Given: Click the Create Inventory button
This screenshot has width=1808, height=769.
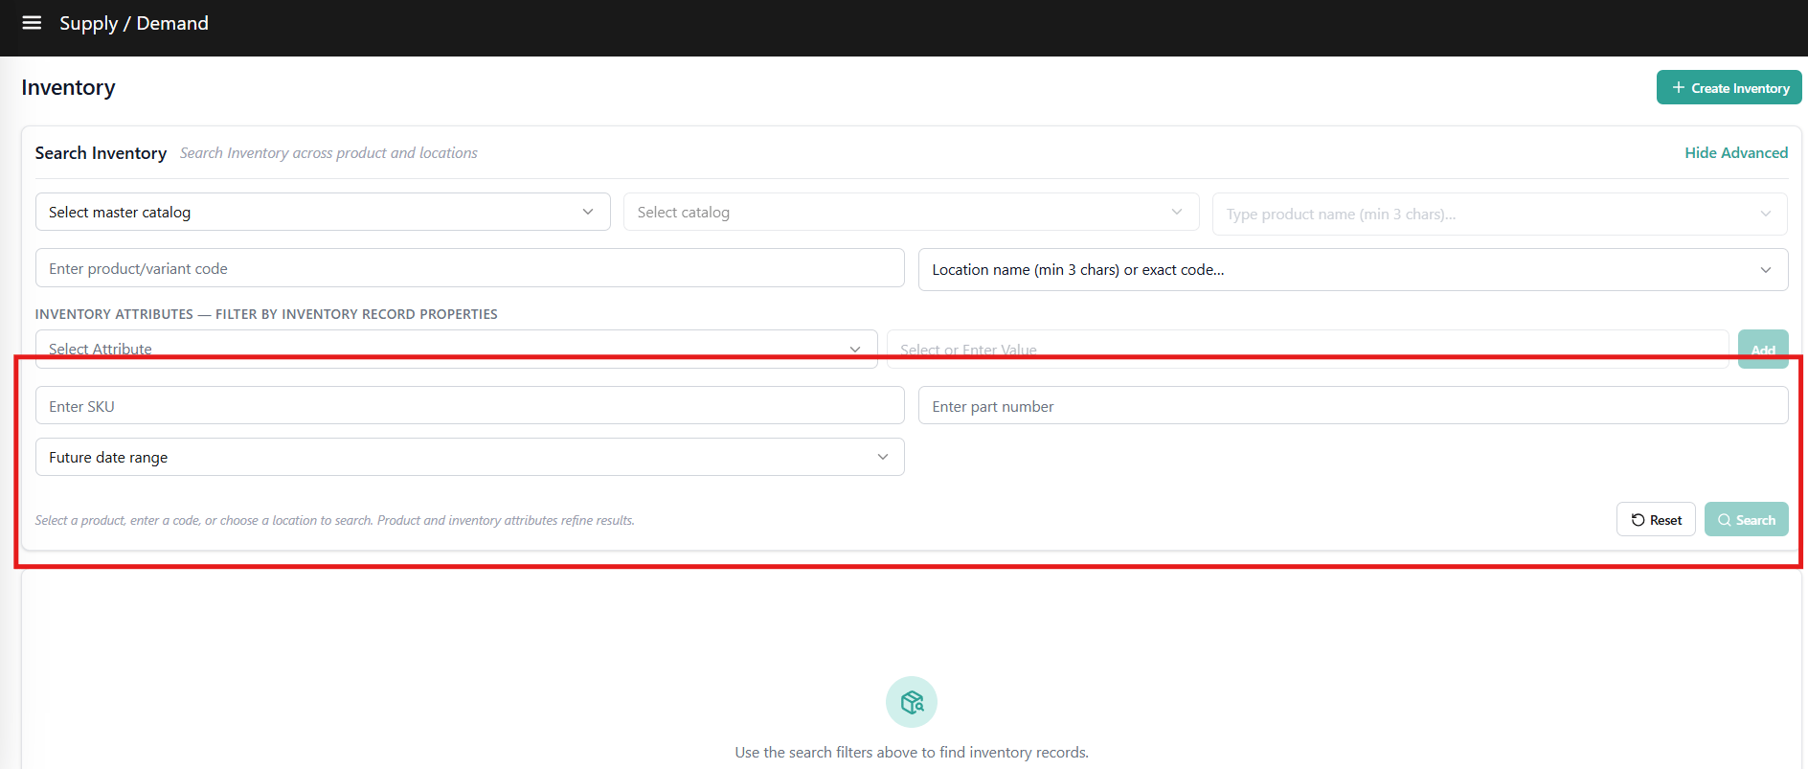Looking at the screenshot, I should 1729,87.
